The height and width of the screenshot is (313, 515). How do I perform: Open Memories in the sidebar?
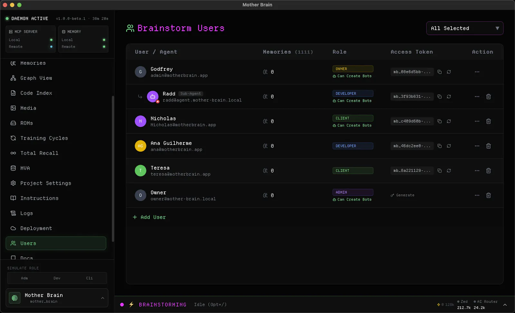tap(56, 63)
